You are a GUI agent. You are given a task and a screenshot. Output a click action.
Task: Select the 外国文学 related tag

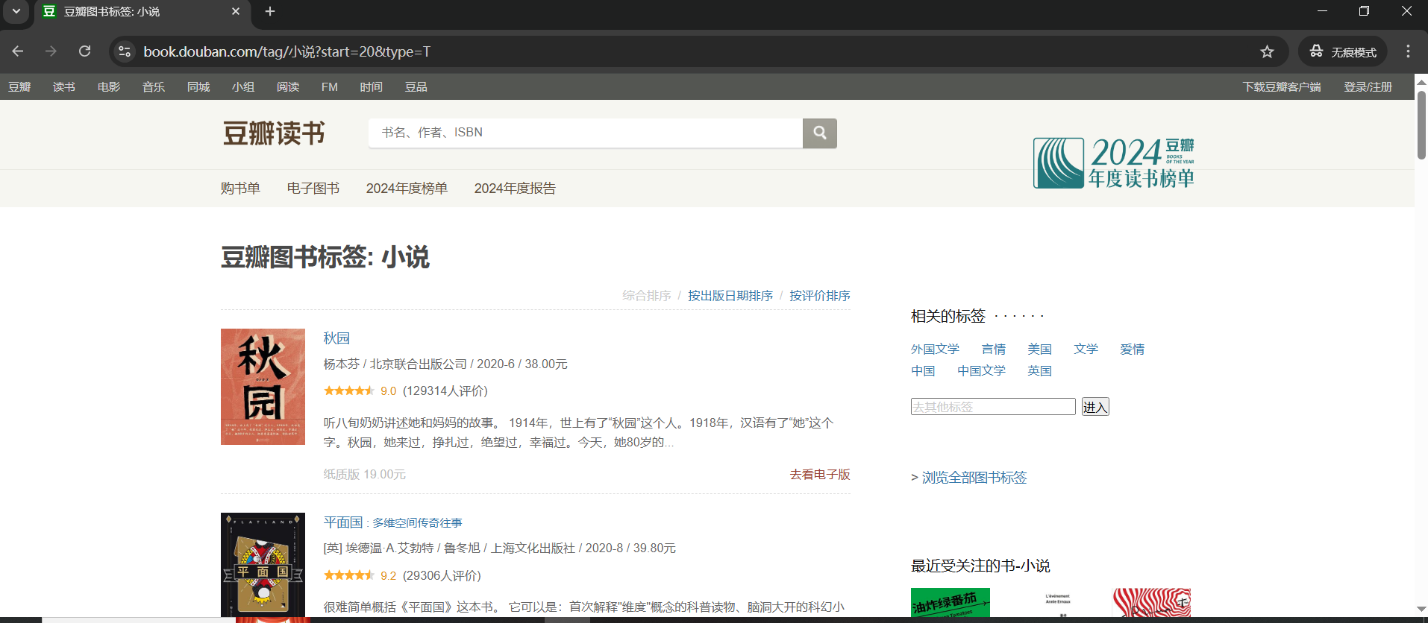[935, 350]
